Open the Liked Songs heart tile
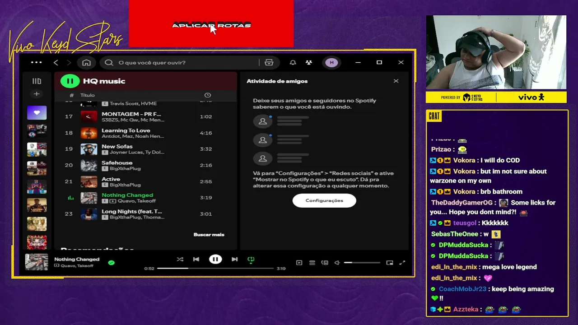The height and width of the screenshot is (325, 578). pyautogui.click(x=37, y=113)
